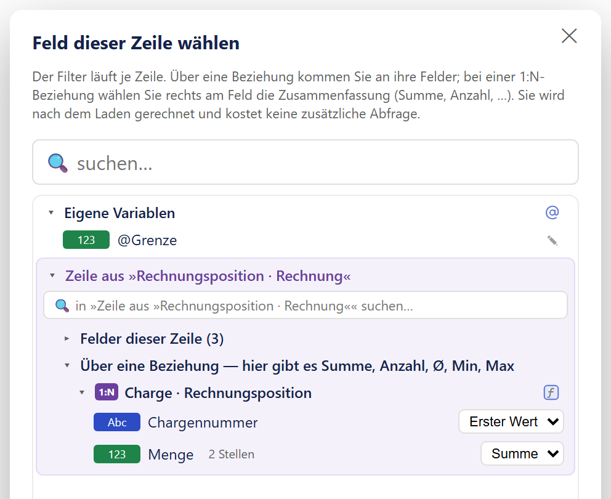Click the 'Feld dieser Zeile wählen' title
The width and height of the screenshot is (611, 499).
(136, 43)
